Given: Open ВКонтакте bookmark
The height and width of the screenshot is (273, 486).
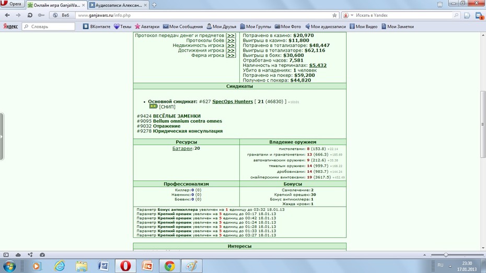Looking at the screenshot, I should pyautogui.click(x=97, y=27).
